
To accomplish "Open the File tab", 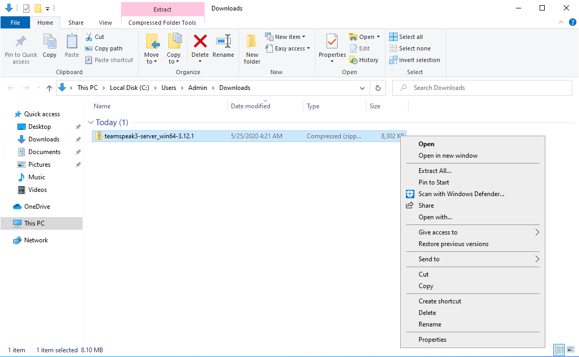I will [x=15, y=23].
